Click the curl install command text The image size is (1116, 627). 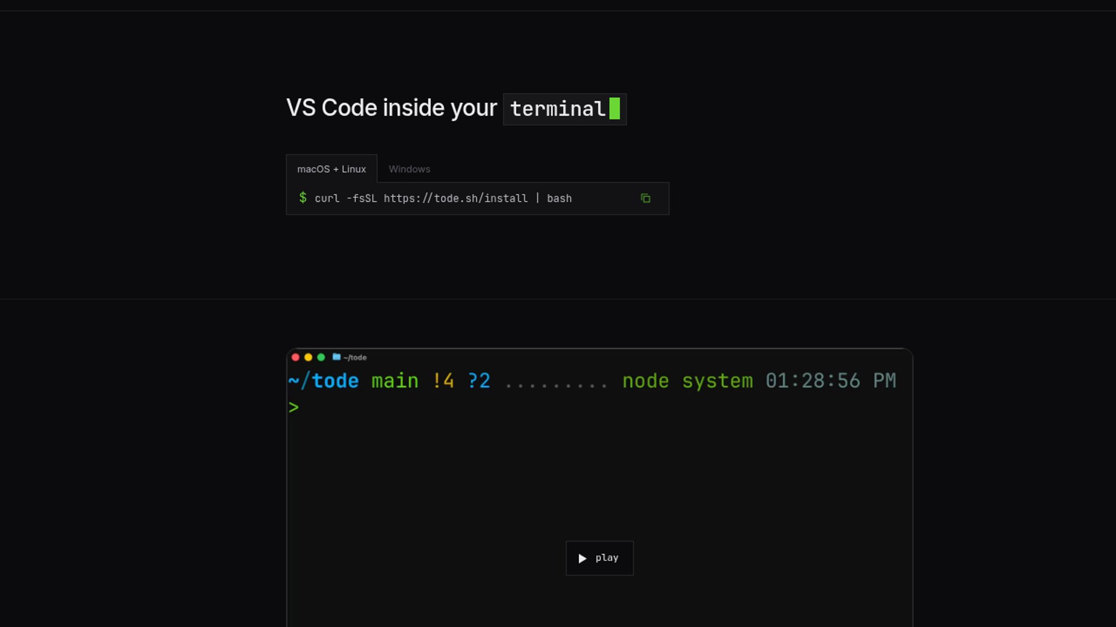pos(443,199)
